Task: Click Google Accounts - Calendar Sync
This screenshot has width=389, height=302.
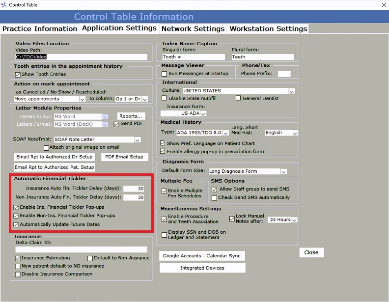Action: (202, 256)
